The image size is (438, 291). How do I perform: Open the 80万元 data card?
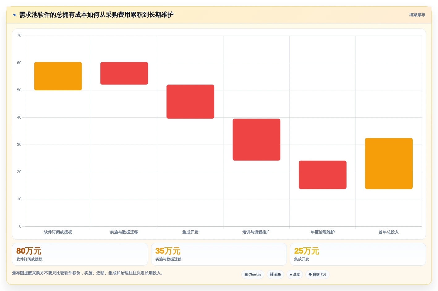80,254
